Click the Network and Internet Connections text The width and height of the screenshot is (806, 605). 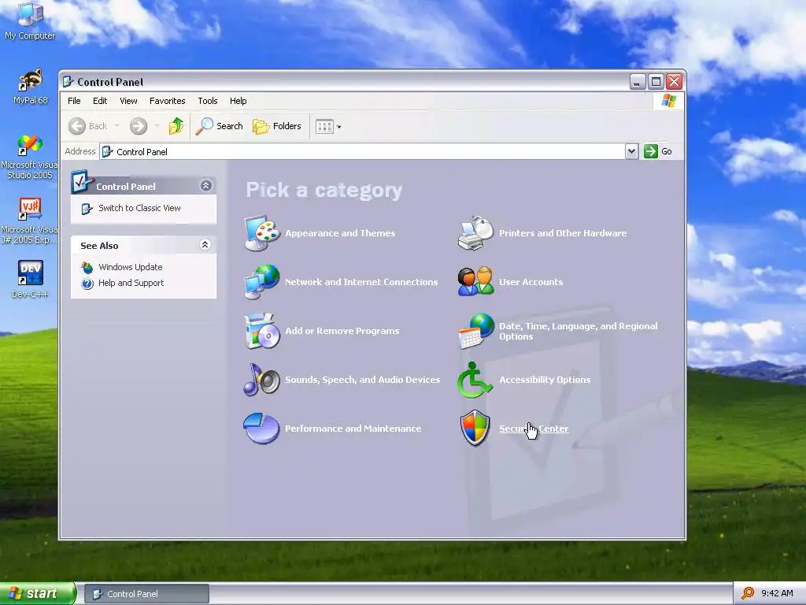(361, 282)
